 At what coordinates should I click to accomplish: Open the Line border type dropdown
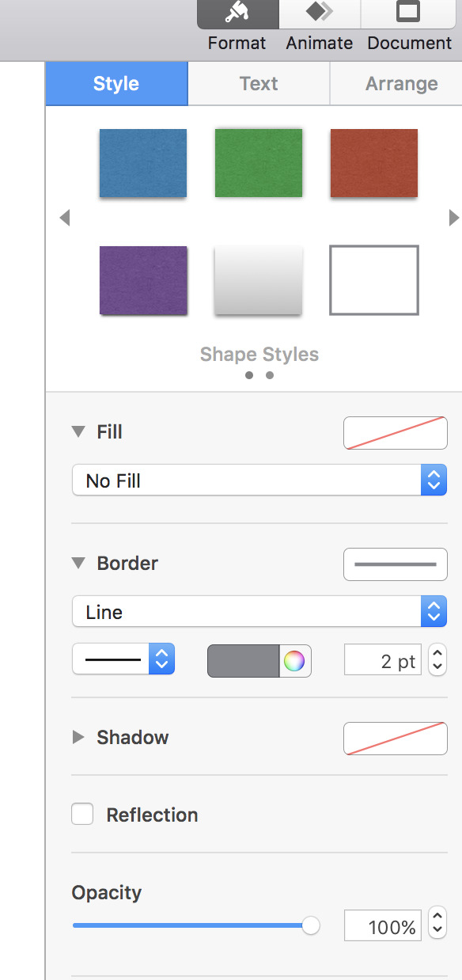click(259, 612)
